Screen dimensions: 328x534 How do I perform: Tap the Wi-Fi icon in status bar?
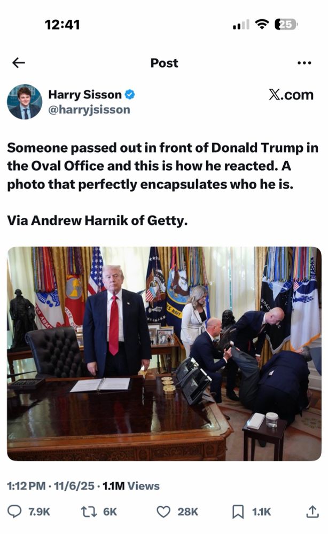click(262, 25)
